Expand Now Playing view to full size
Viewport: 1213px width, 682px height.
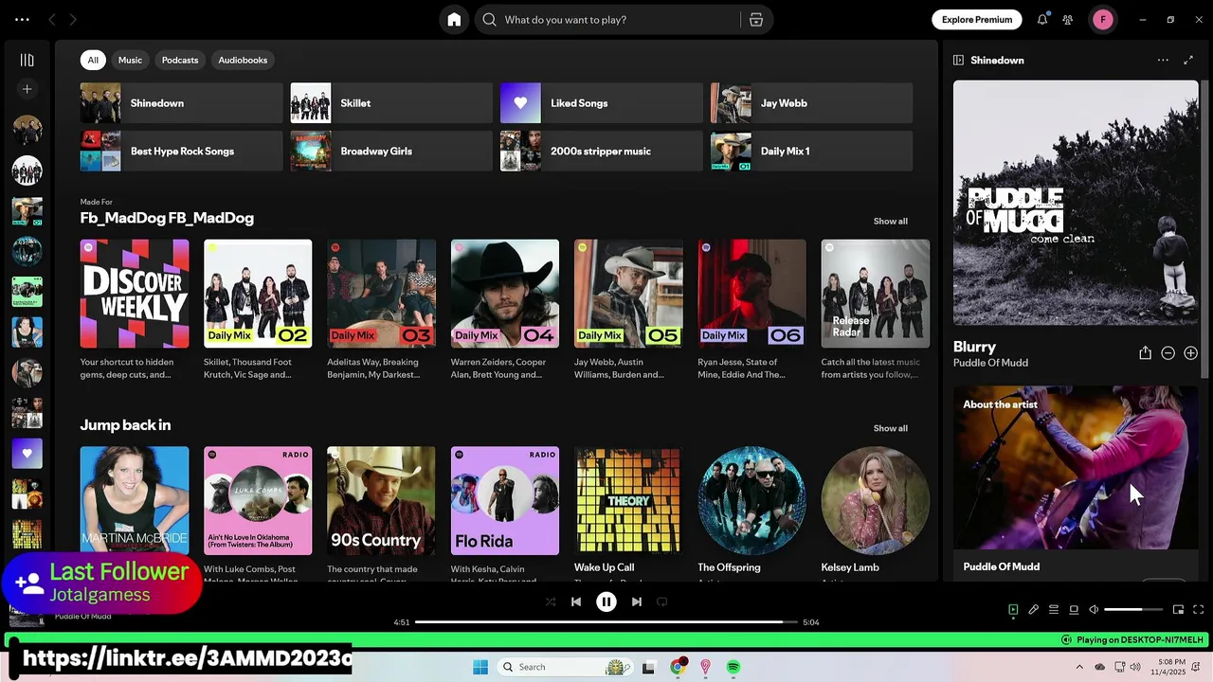(x=1188, y=60)
